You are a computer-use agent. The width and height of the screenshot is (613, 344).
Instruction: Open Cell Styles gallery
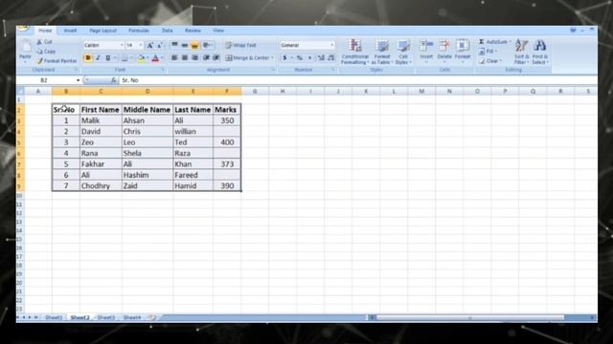403,52
